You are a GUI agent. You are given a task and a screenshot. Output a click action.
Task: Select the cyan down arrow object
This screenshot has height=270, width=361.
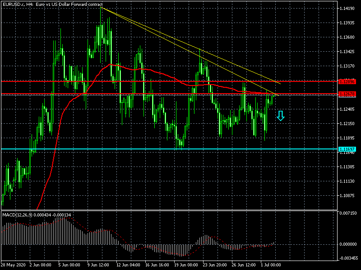pyautogui.click(x=280, y=116)
